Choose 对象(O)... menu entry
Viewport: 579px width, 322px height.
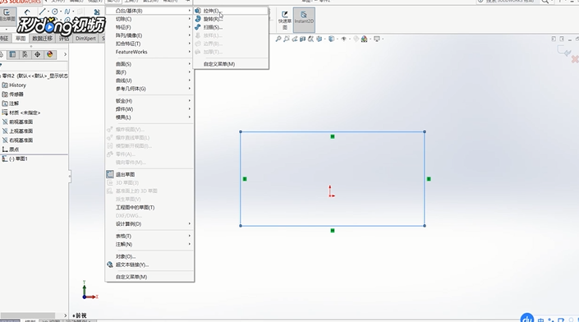tap(149, 256)
